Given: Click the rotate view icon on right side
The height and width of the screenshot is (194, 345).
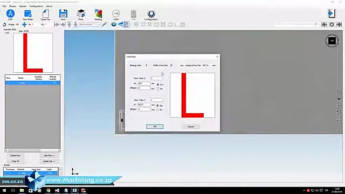Looking at the screenshot, I should pos(339,112).
